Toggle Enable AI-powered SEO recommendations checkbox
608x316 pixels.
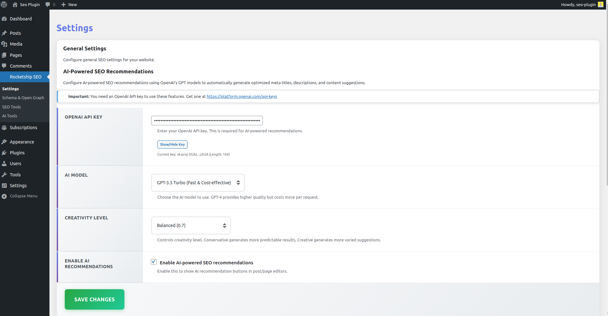[154, 262]
